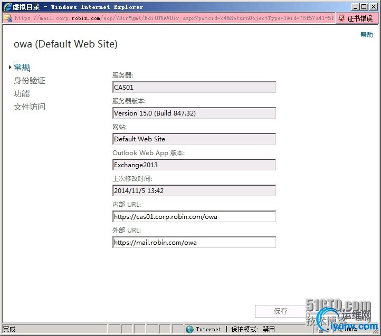The width and height of the screenshot is (381, 336).
Task: Click the 完成 status bar text
Action: pos(9,329)
